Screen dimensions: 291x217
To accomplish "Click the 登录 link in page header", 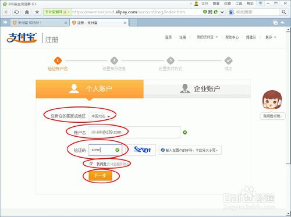I will [168, 37].
